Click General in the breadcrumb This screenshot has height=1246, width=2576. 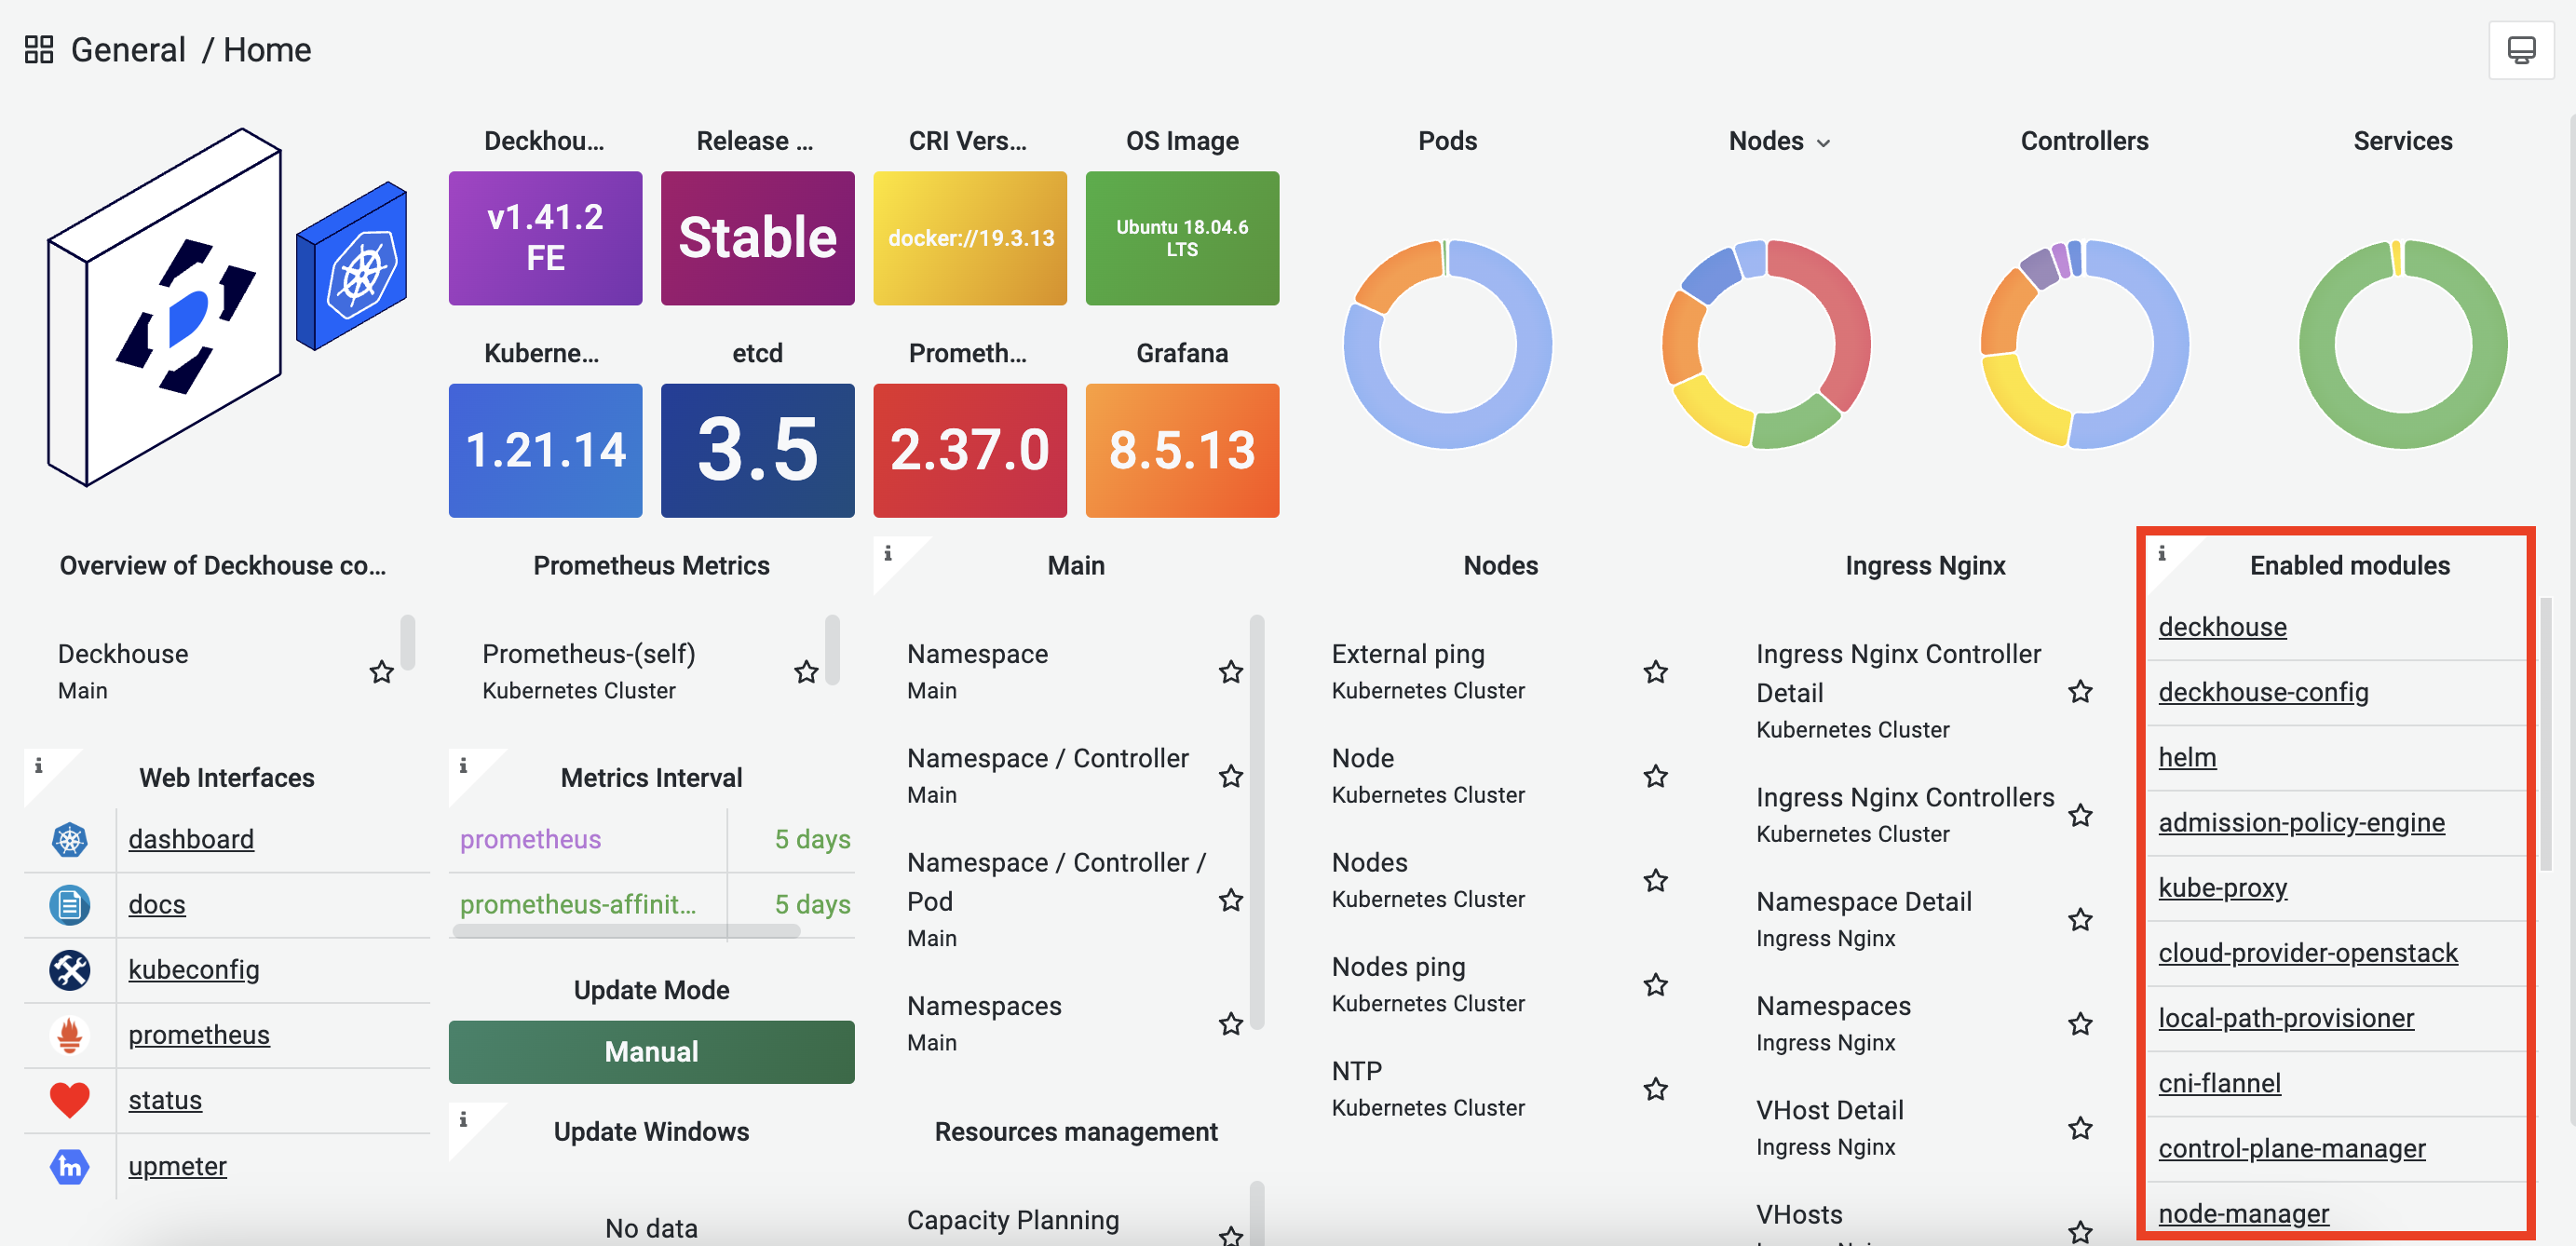click(128, 49)
